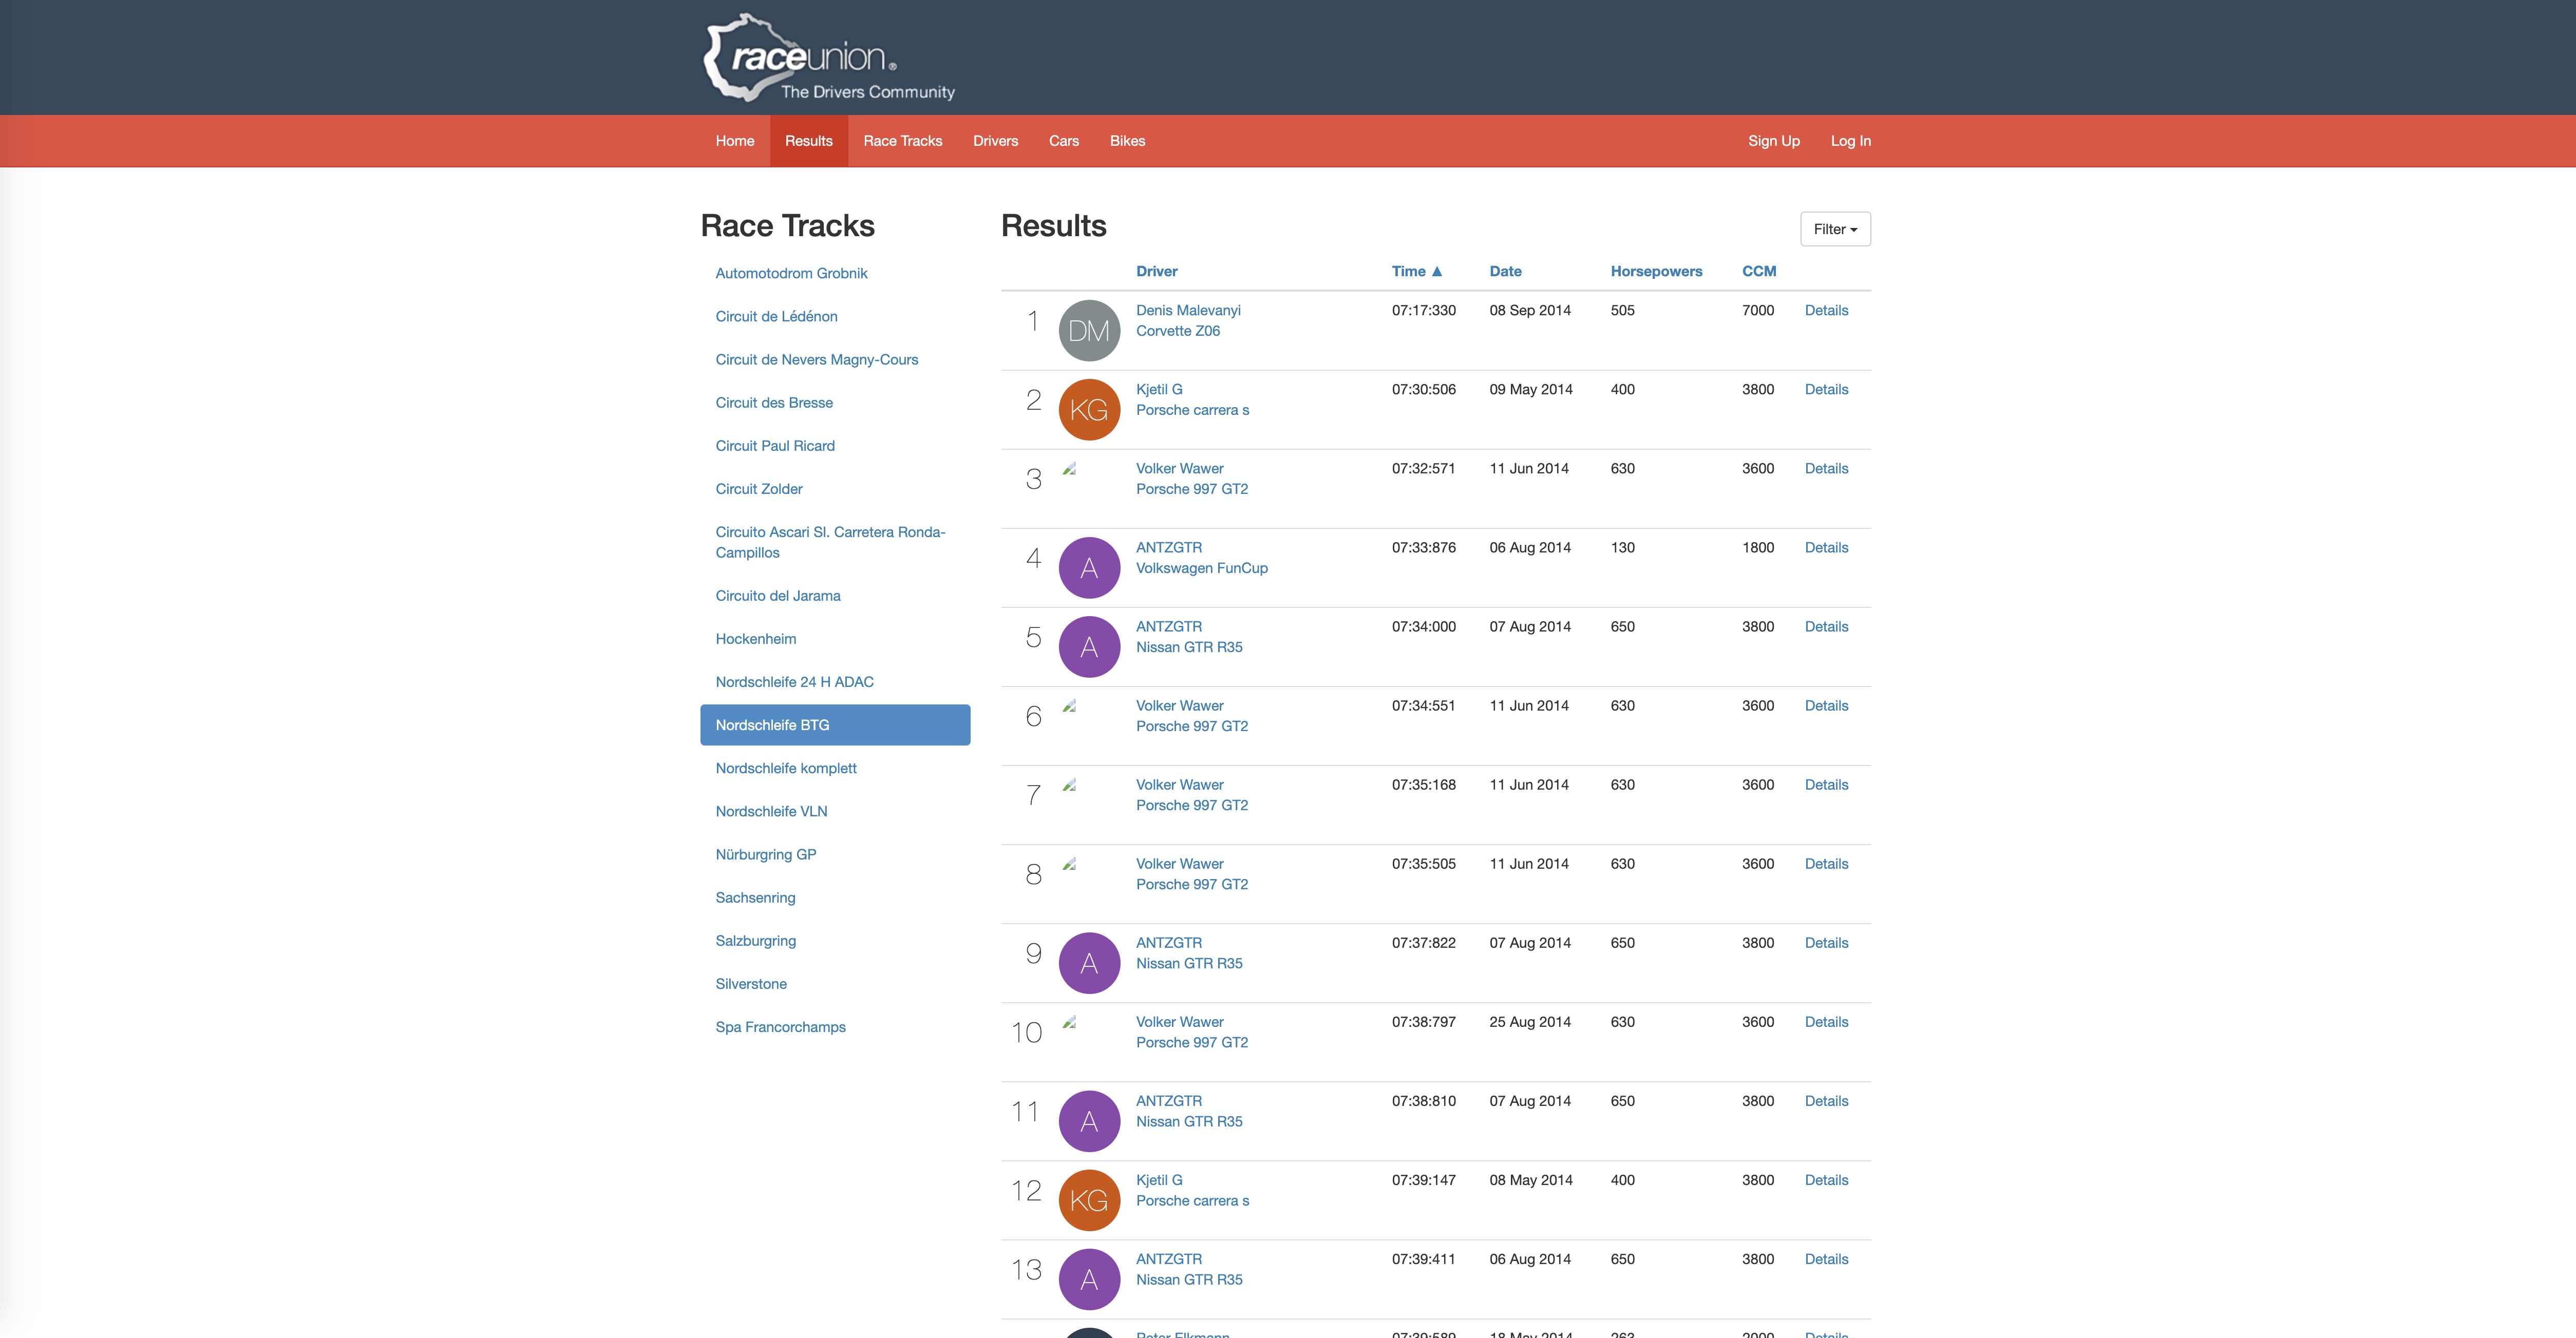Viewport: 2576px width, 1338px height.
Task: Click broken avatar image in row 3
Action: 1069,469
